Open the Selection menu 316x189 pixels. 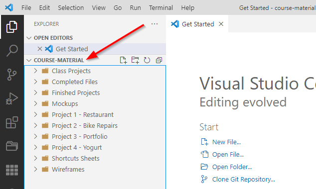(71, 7)
